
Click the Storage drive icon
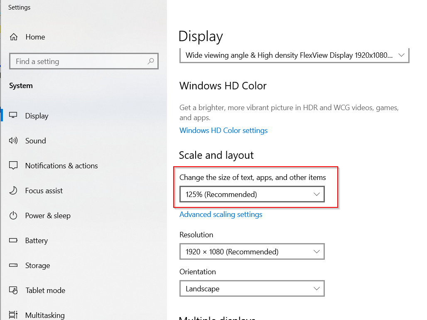[x=13, y=265]
